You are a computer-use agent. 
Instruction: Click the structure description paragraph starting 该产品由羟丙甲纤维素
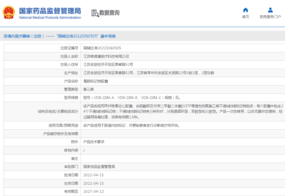click(183, 111)
